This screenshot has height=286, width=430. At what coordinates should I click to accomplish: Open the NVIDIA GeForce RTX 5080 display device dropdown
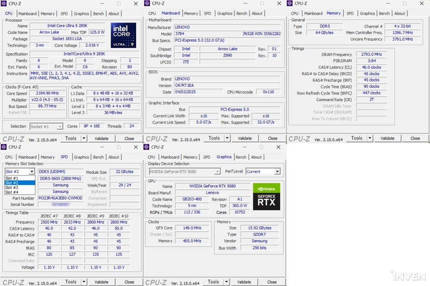217,171
